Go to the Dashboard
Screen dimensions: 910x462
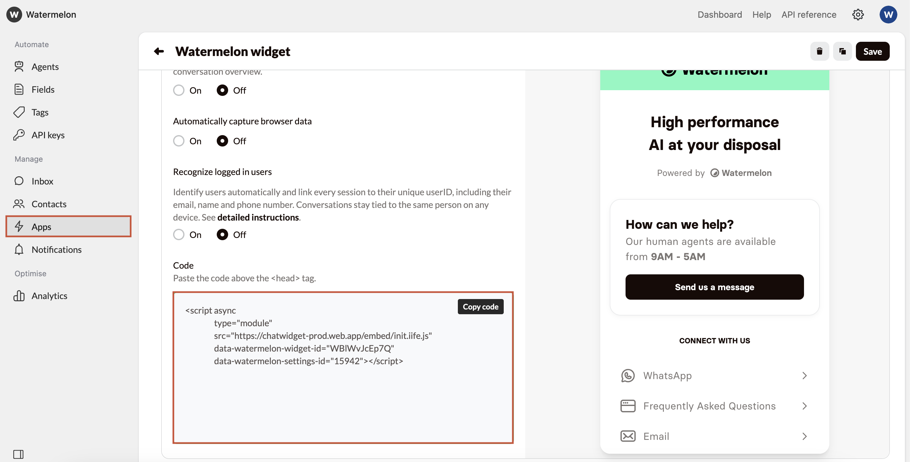(720, 15)
